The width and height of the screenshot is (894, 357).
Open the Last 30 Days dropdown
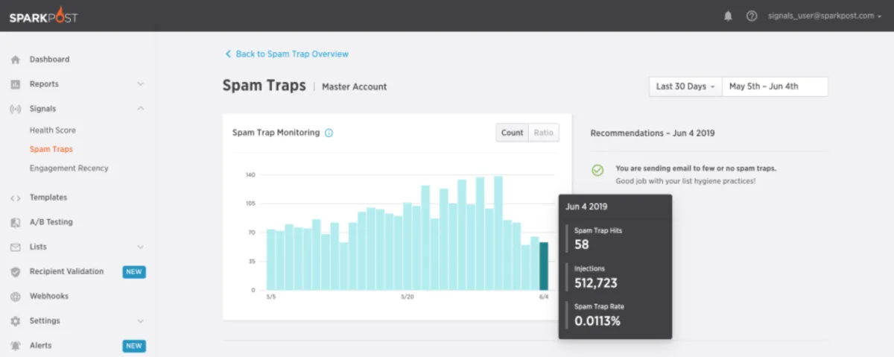685,86
